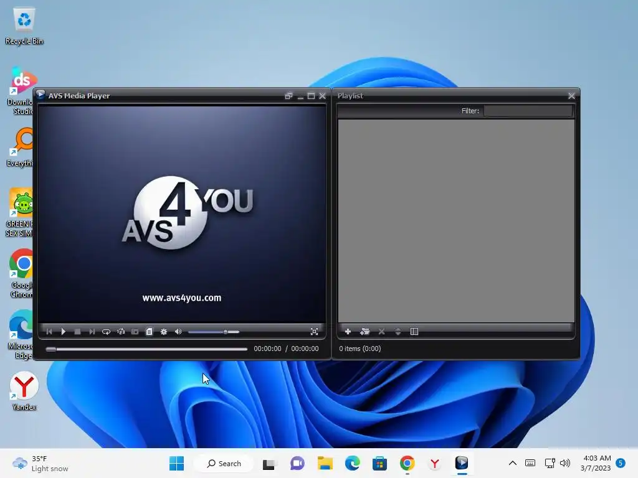Toggle the playlist panel visibility
Screen dimensions: 638x478
click(x=150, y=332)
